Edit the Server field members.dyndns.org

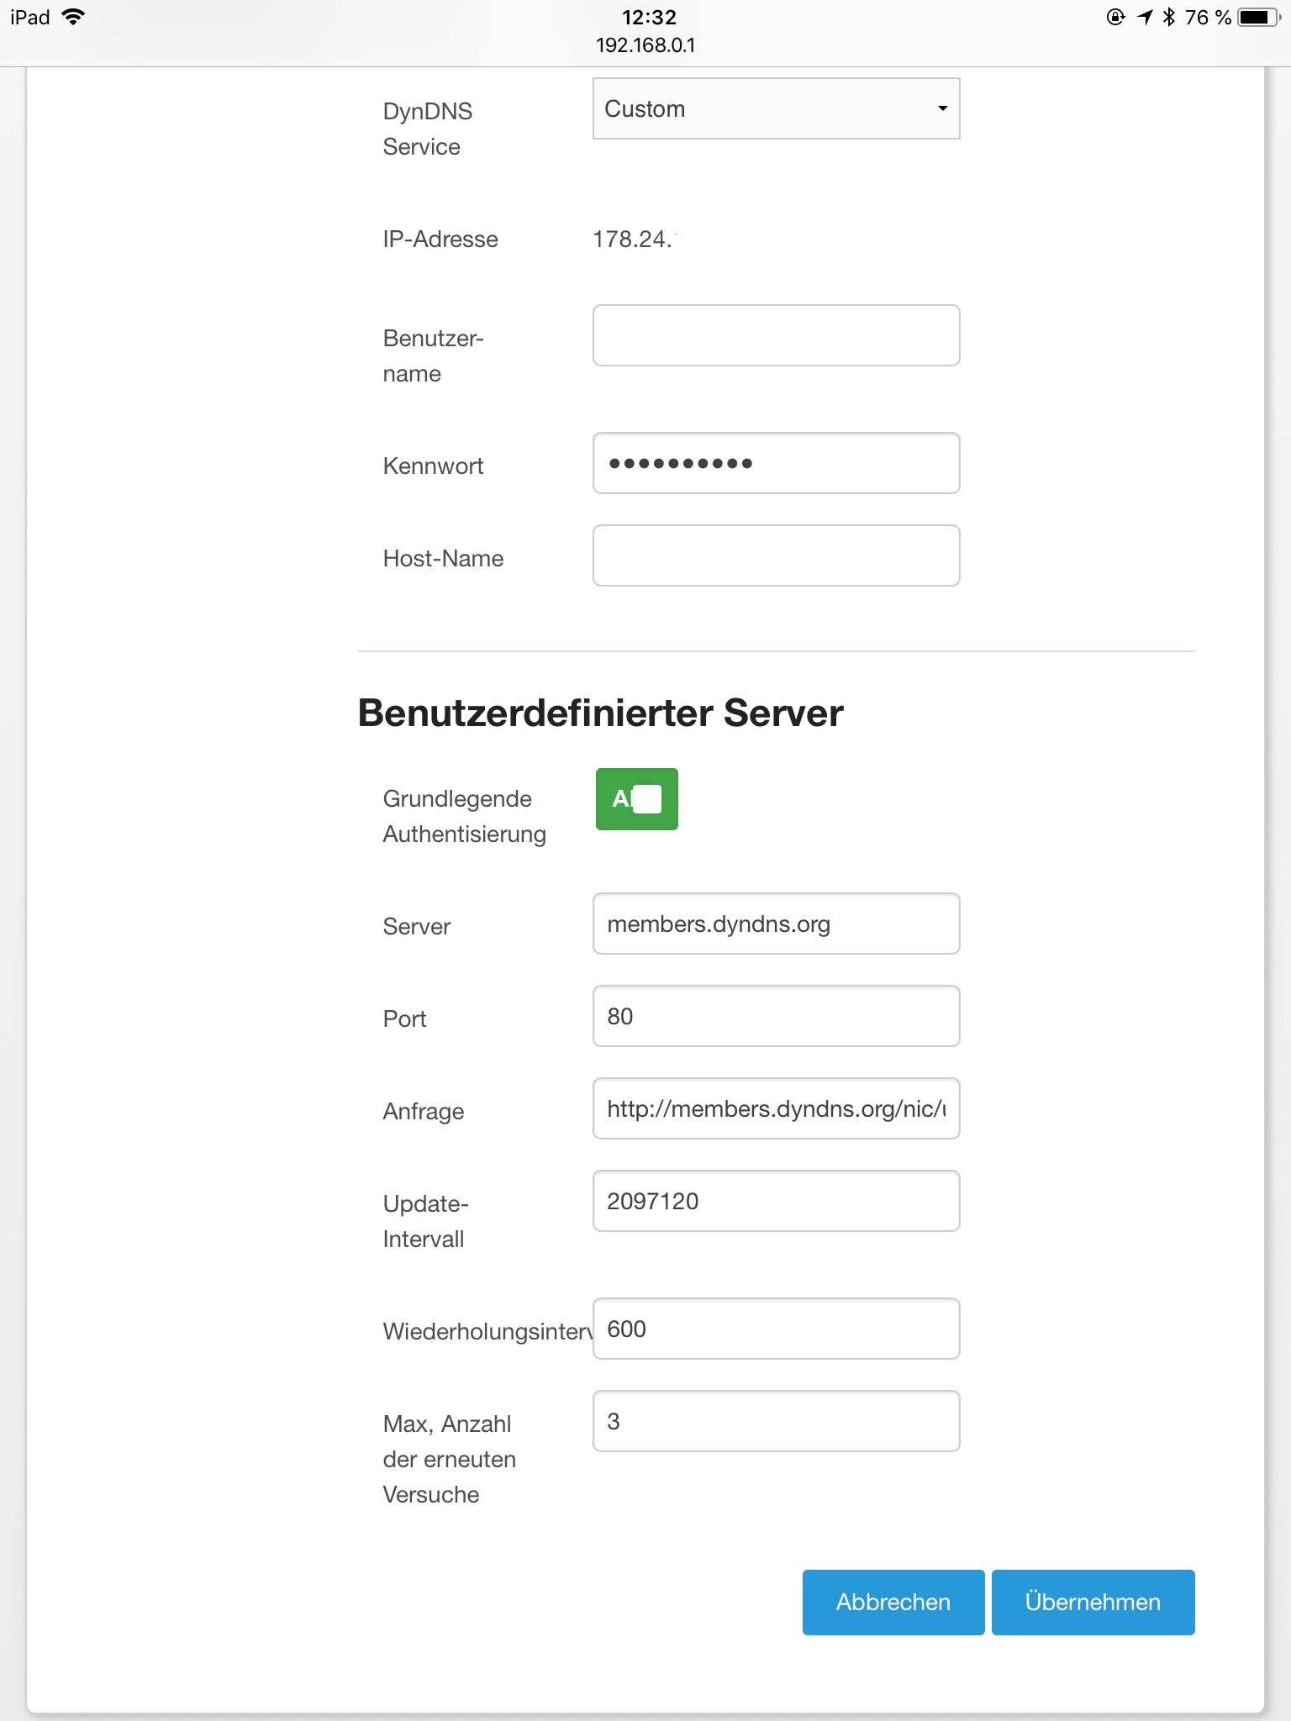point(776,924)
